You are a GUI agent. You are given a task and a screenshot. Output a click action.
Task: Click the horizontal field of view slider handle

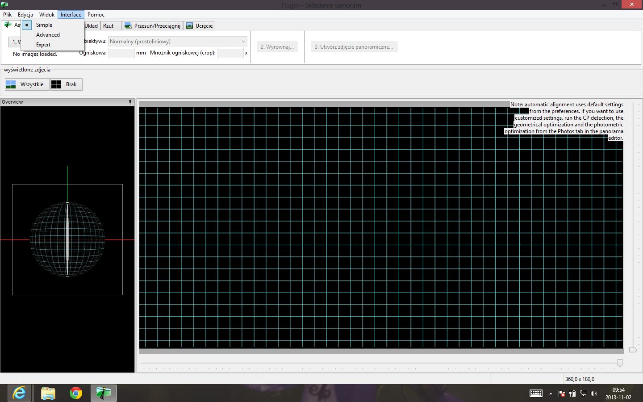coord(620,363)
